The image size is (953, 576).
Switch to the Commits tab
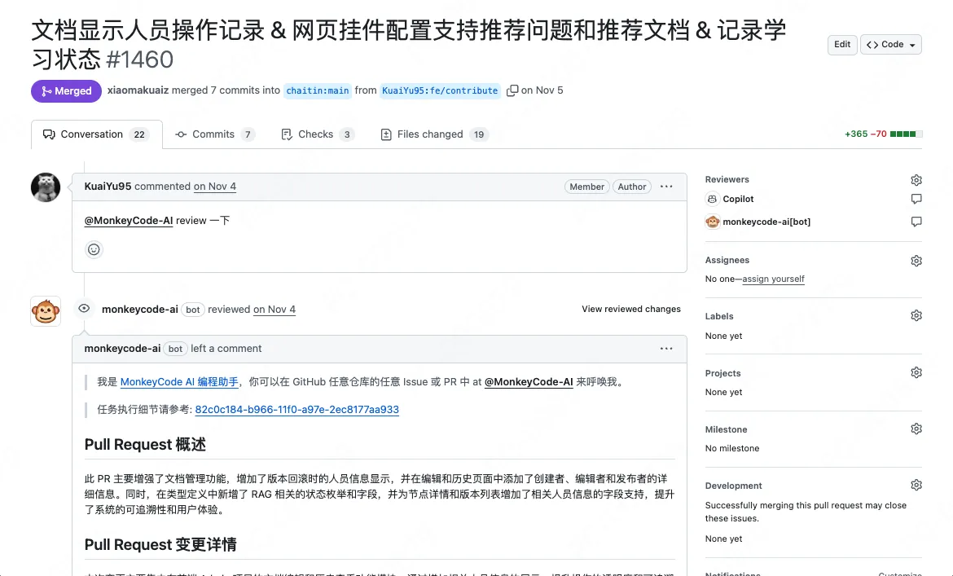click(214, 134)
